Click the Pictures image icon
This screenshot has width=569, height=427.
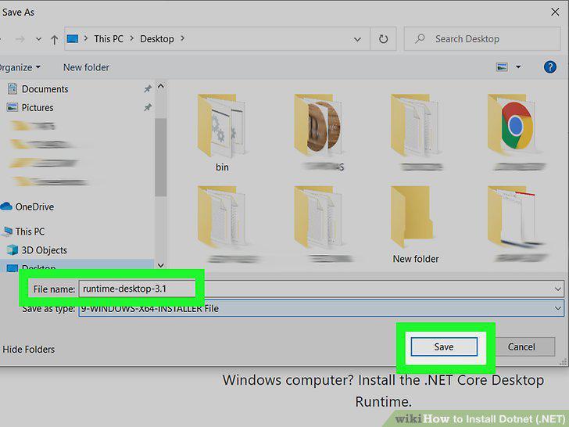pyautogui.click(x=13, y=107)
